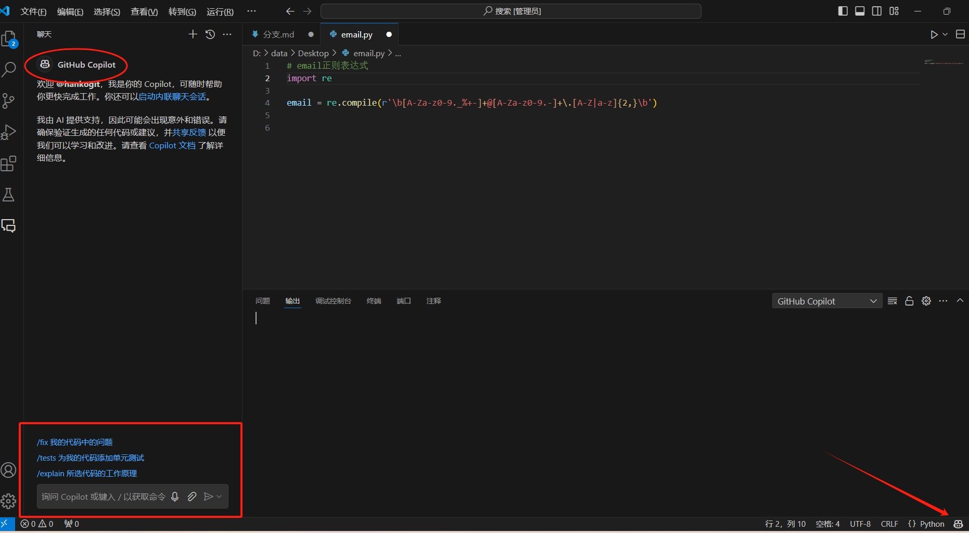
Task: Open the Extensions view
Action: pos(9,163)
